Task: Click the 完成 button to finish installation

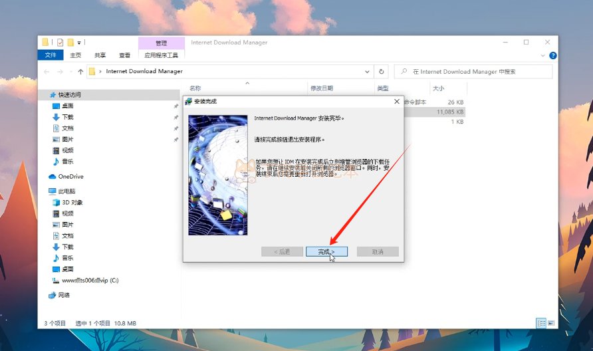Action: coord(326,251)
